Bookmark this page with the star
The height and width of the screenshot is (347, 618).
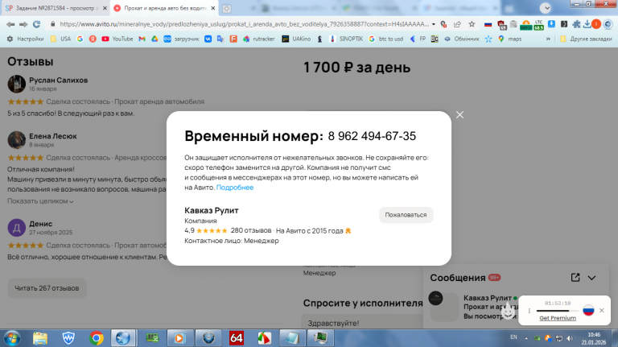coord(472,24)
